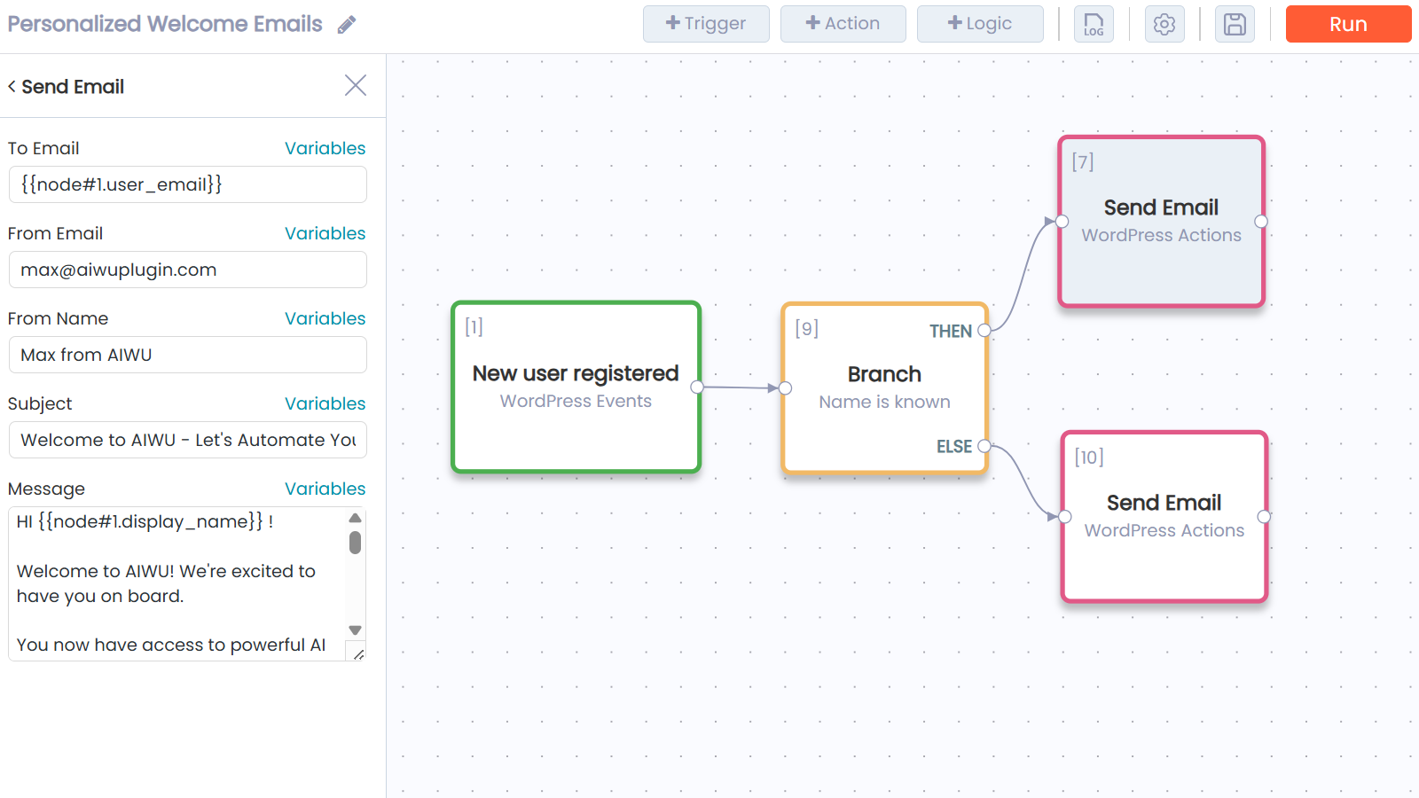
Task: Go back using the chevron beside Send Email
Action: click(12, 86)
